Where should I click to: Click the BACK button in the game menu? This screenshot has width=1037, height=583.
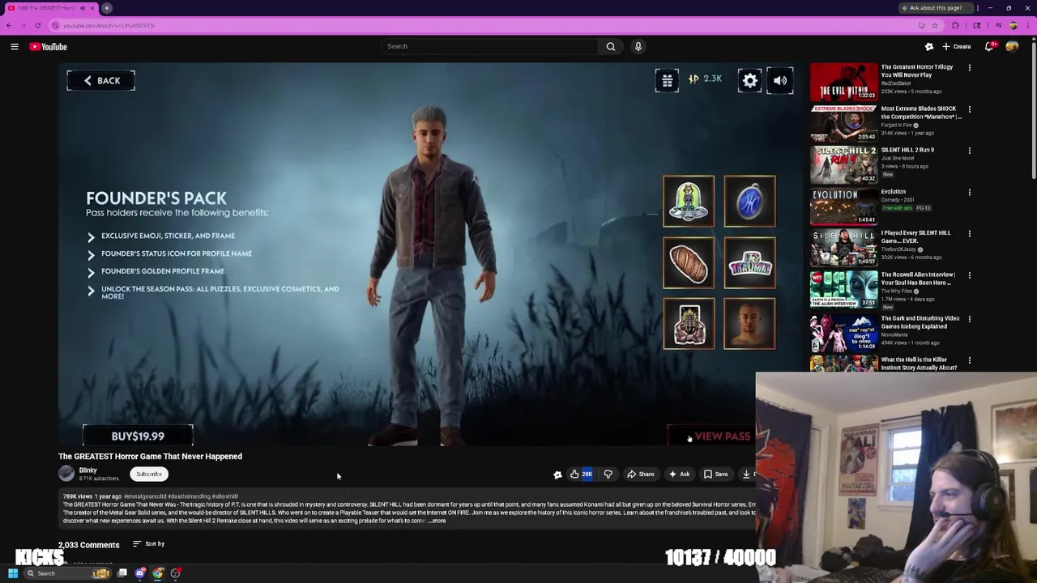pos(100,80)
